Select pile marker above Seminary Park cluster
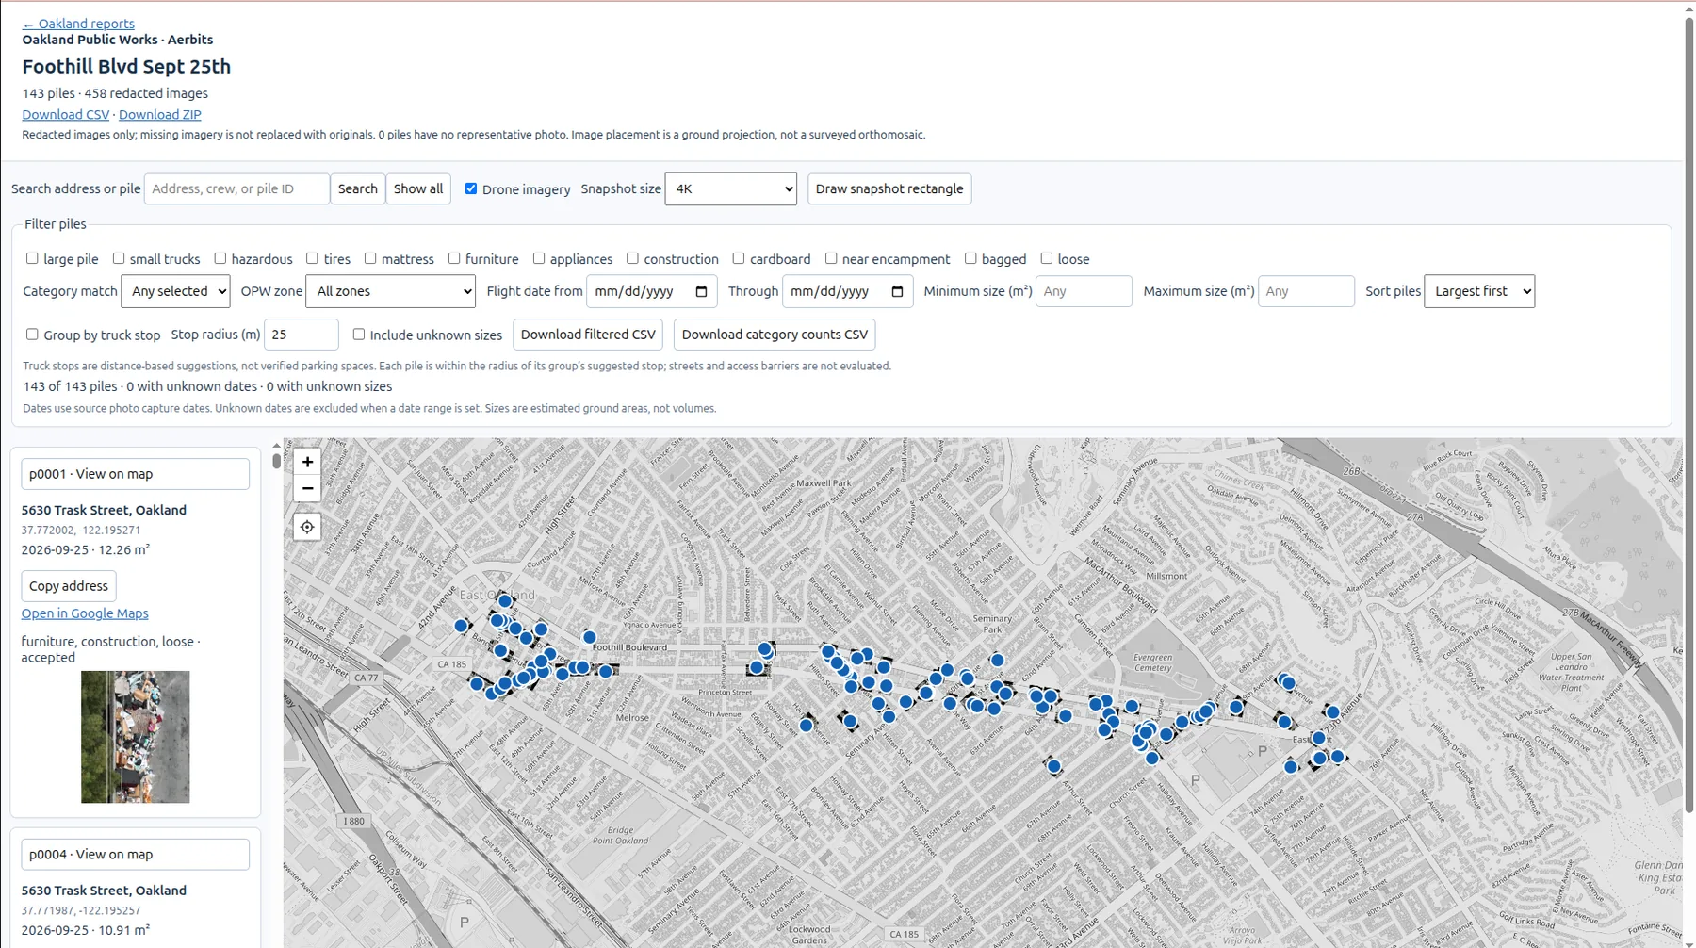Image resolution: width=1696 pixels, height=948 pixels. click(x=997, y=661)
